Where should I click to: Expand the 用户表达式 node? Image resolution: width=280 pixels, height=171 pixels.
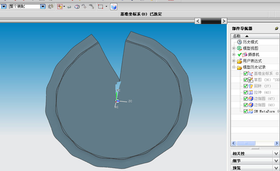tap(234, 61)
